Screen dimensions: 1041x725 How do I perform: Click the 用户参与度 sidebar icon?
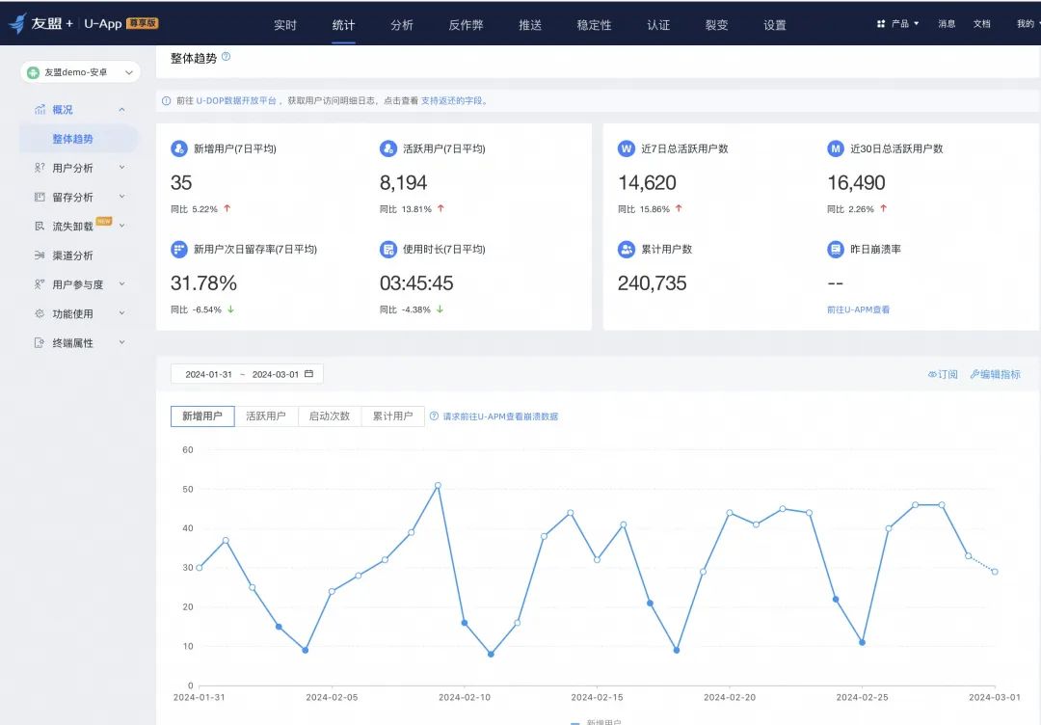40,284
